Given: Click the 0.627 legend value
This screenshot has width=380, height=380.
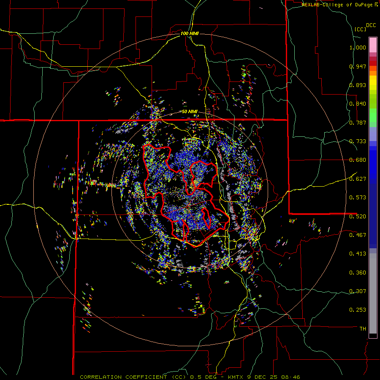Looking at the screenshot, I should coord(358,179).
